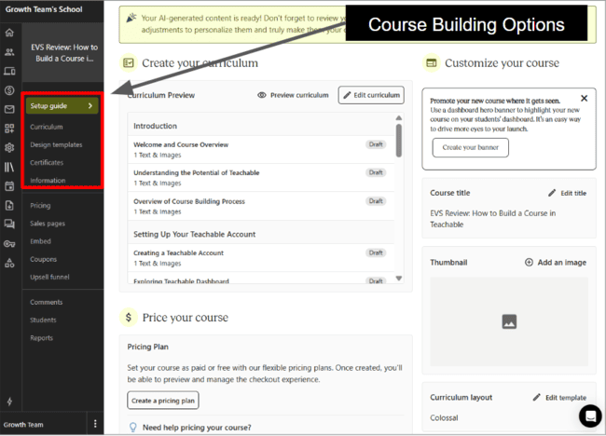Click the checklist icon beside Create your curriculum
Image resolution: width=606 pixels, height=436 pixels.
(129, 62)
